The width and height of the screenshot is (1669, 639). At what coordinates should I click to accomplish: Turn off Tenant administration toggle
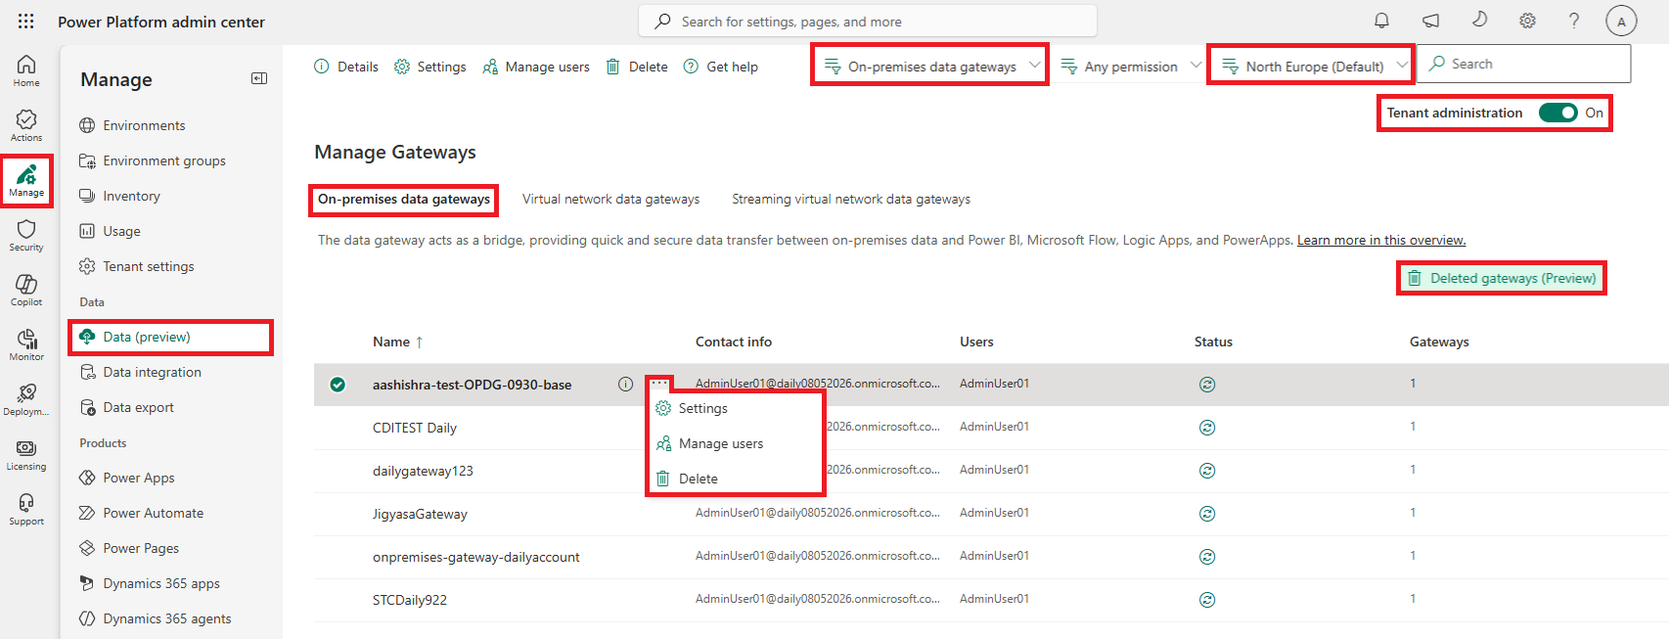[x=1557, y=113]
